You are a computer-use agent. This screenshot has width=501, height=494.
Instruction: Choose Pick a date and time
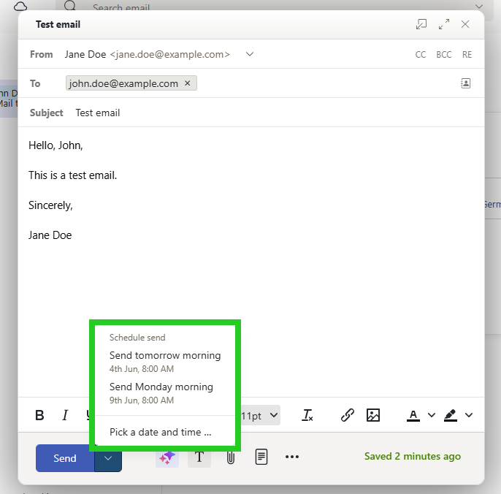tap(160, 432)
